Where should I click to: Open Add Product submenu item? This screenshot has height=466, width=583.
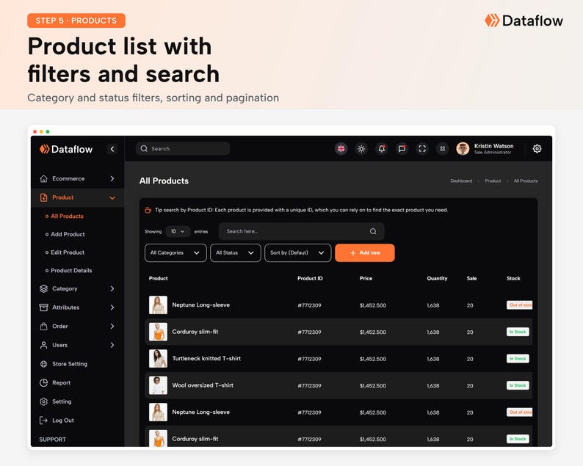coord(68,234)
